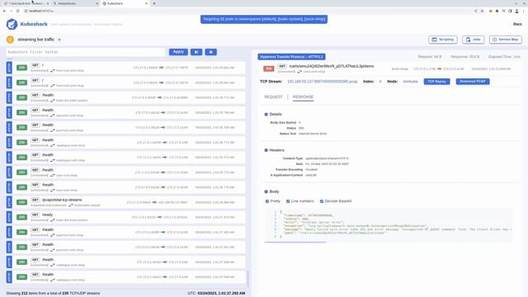Open the Docs link
Image resolution: width=528 pixels, height=297 pixels.
pos(517,24)
